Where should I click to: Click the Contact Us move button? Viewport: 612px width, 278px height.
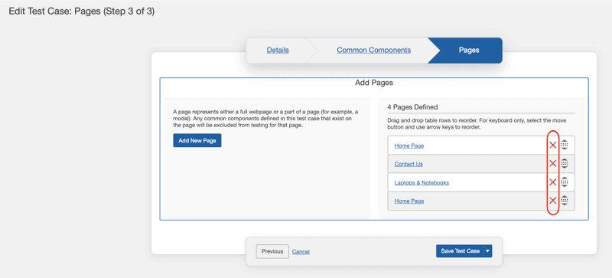pyautogui.click(x=565, y=163)
